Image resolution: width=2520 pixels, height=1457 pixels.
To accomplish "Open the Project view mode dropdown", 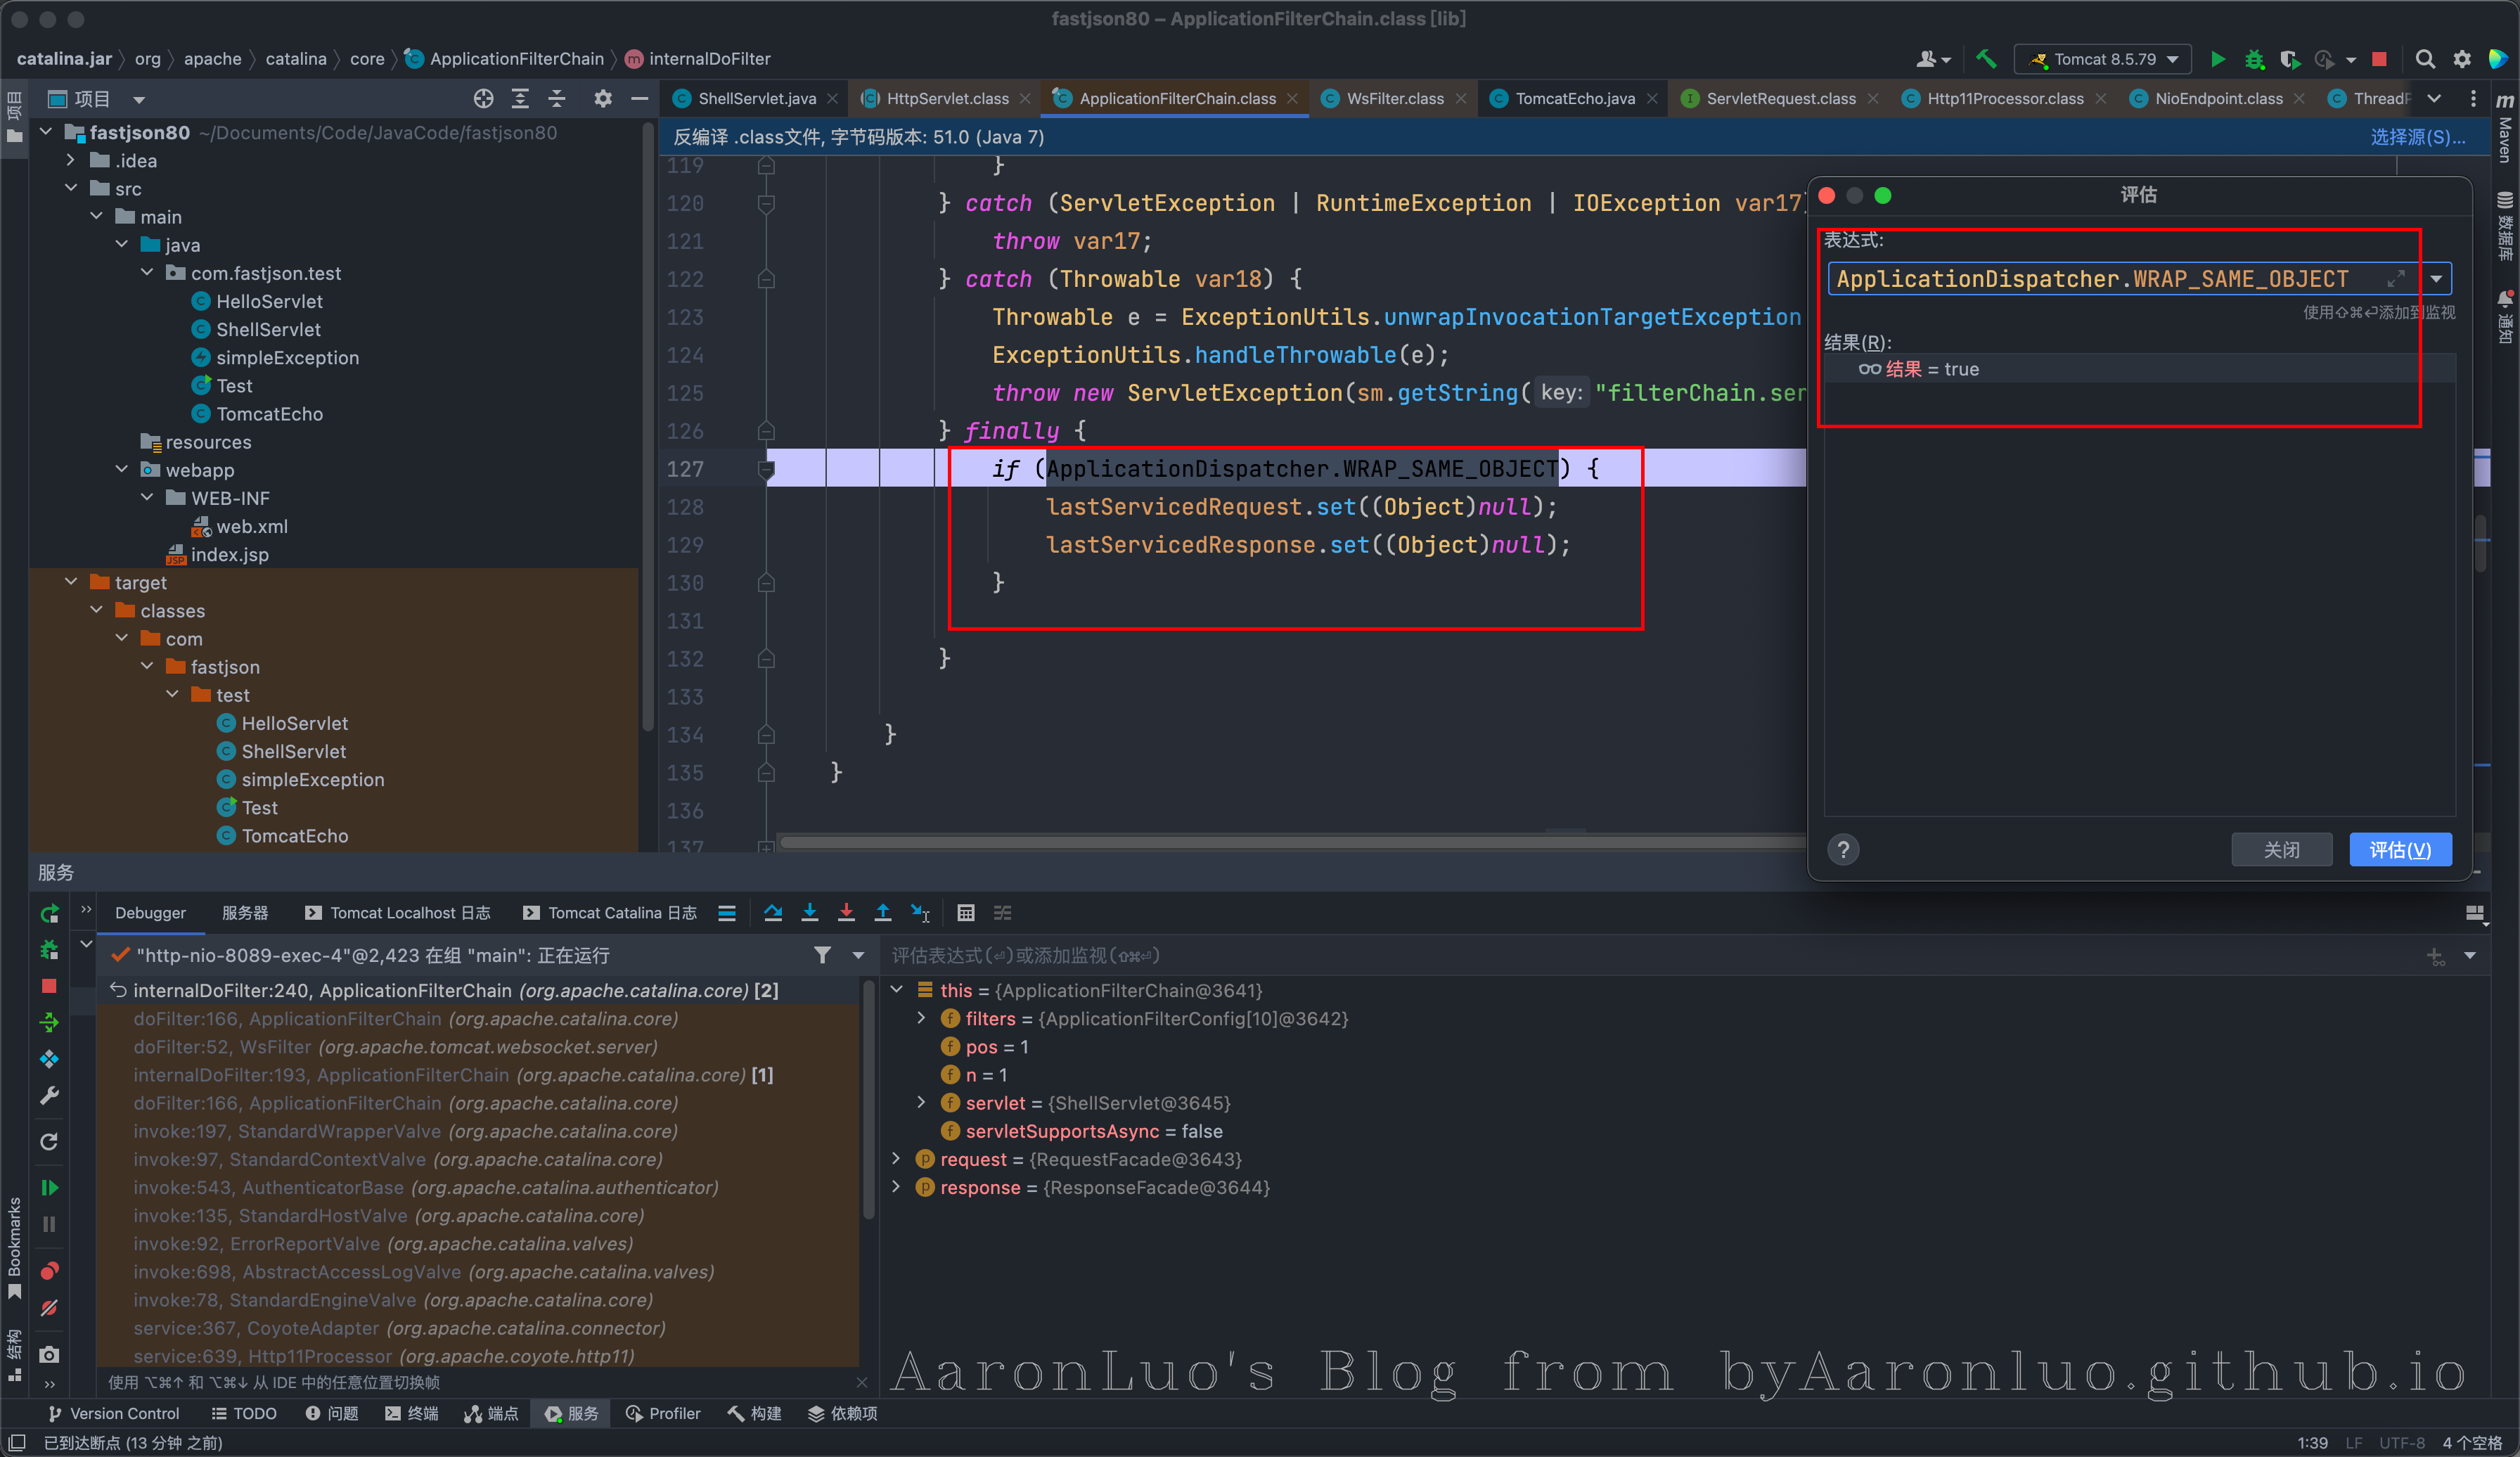I will [139, 99].
